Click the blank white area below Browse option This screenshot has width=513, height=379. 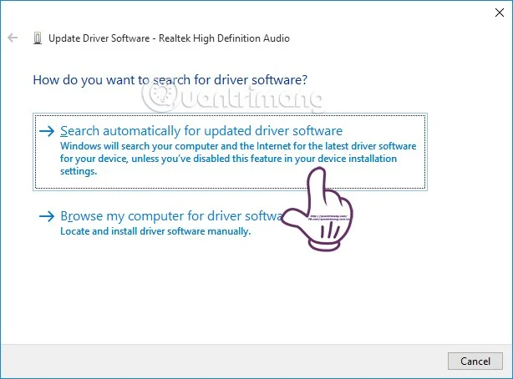pos(251,292)
